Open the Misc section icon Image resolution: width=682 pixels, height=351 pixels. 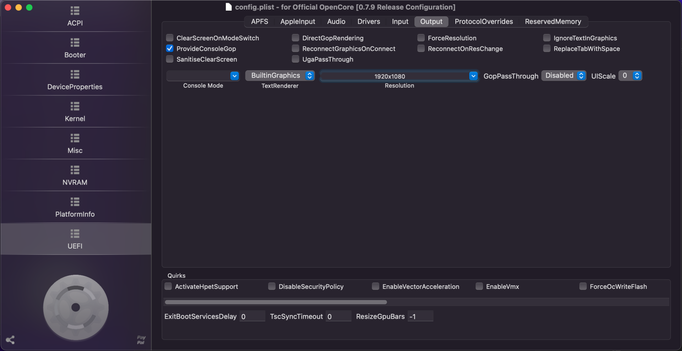(75, 139)
